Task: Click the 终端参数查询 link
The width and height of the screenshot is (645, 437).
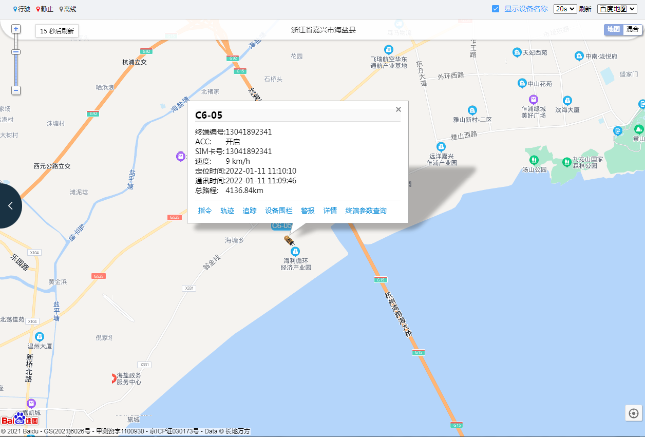Action: click(x=366, y=211)
